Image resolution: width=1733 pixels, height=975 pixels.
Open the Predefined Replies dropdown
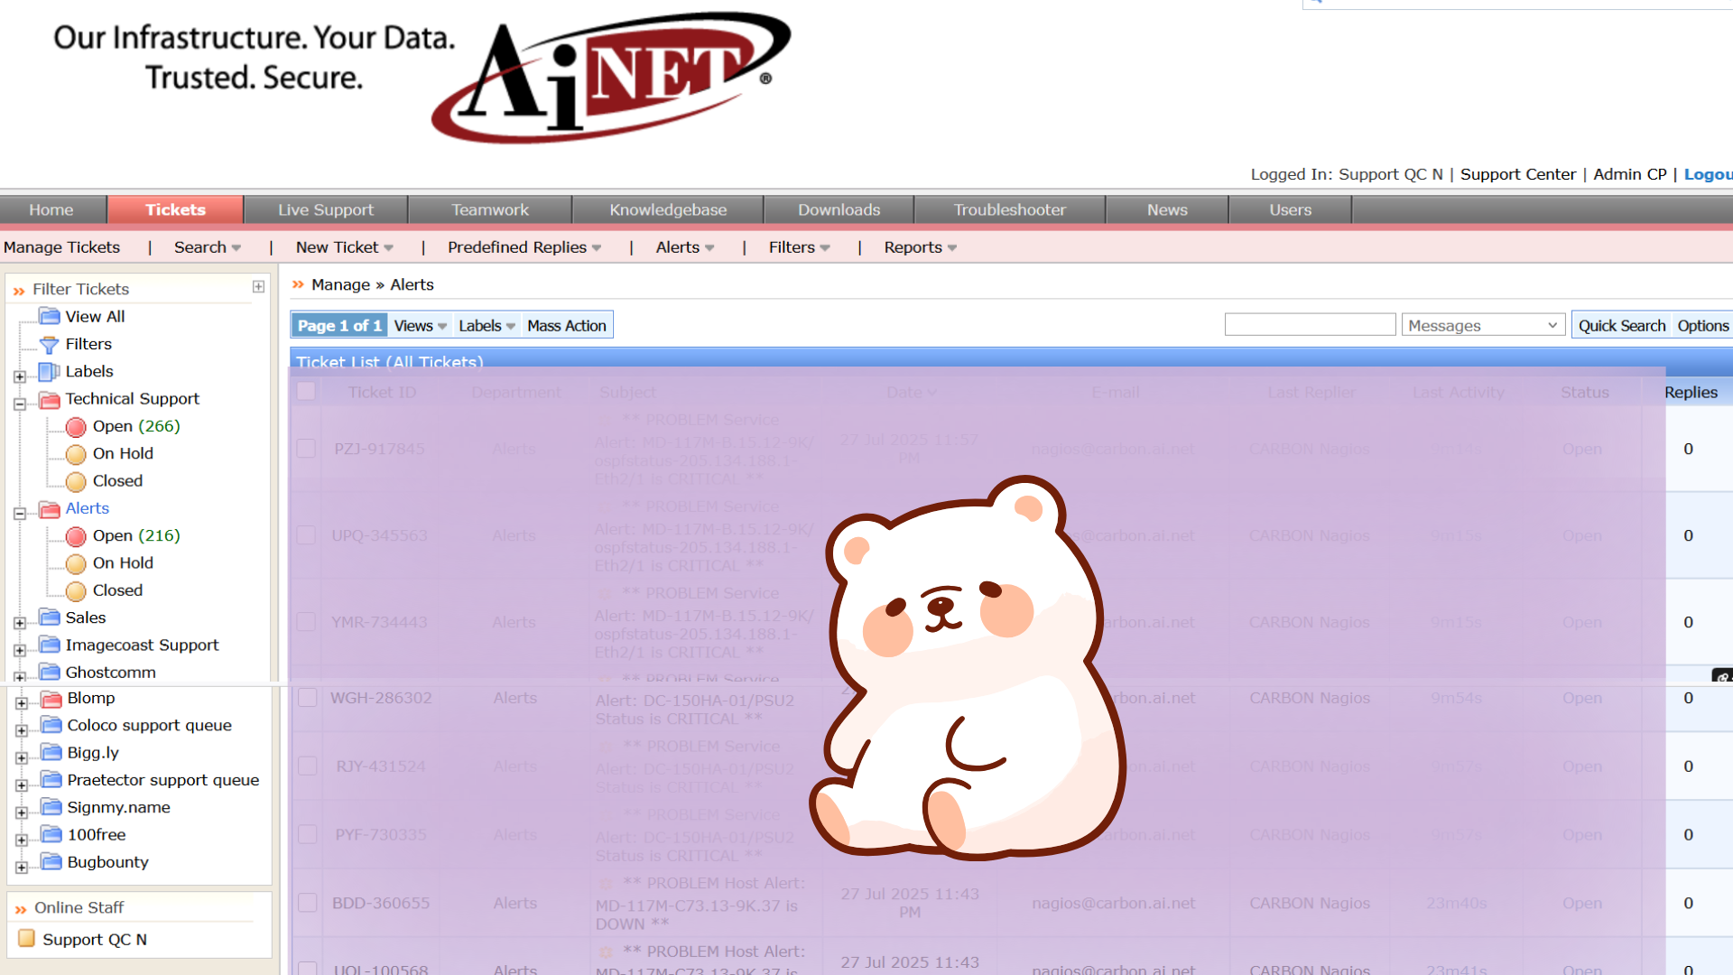click(x=524, y=247)
